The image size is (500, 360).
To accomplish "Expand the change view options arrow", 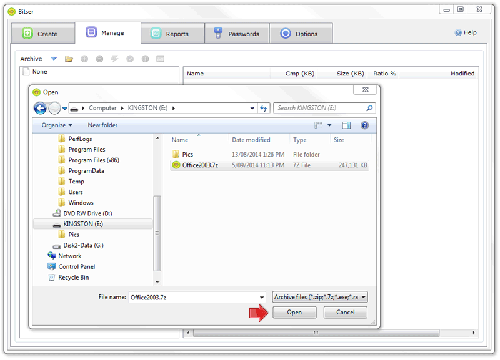I will coord(330,125).
